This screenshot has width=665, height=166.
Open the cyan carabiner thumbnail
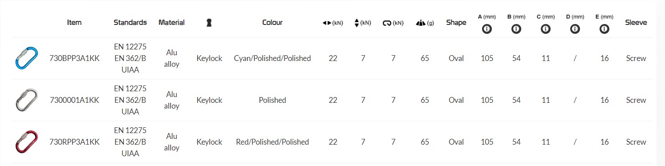point(26,58)
